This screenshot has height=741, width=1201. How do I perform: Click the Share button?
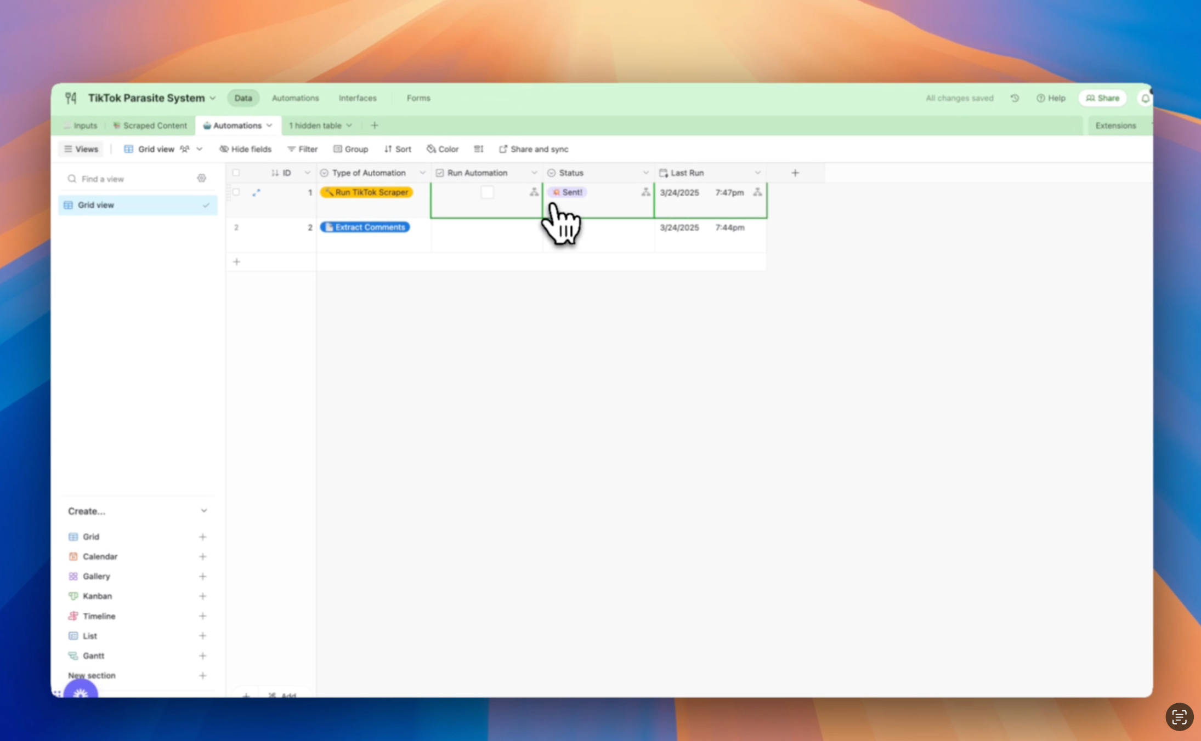(x=1102, y=98)
